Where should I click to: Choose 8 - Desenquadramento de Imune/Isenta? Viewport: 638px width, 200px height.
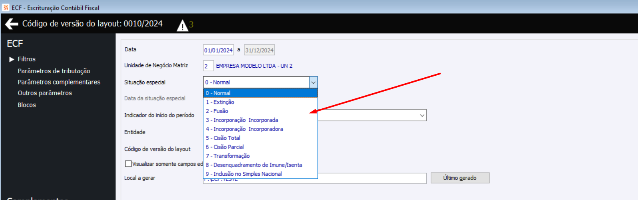click(x=260, y=165)
